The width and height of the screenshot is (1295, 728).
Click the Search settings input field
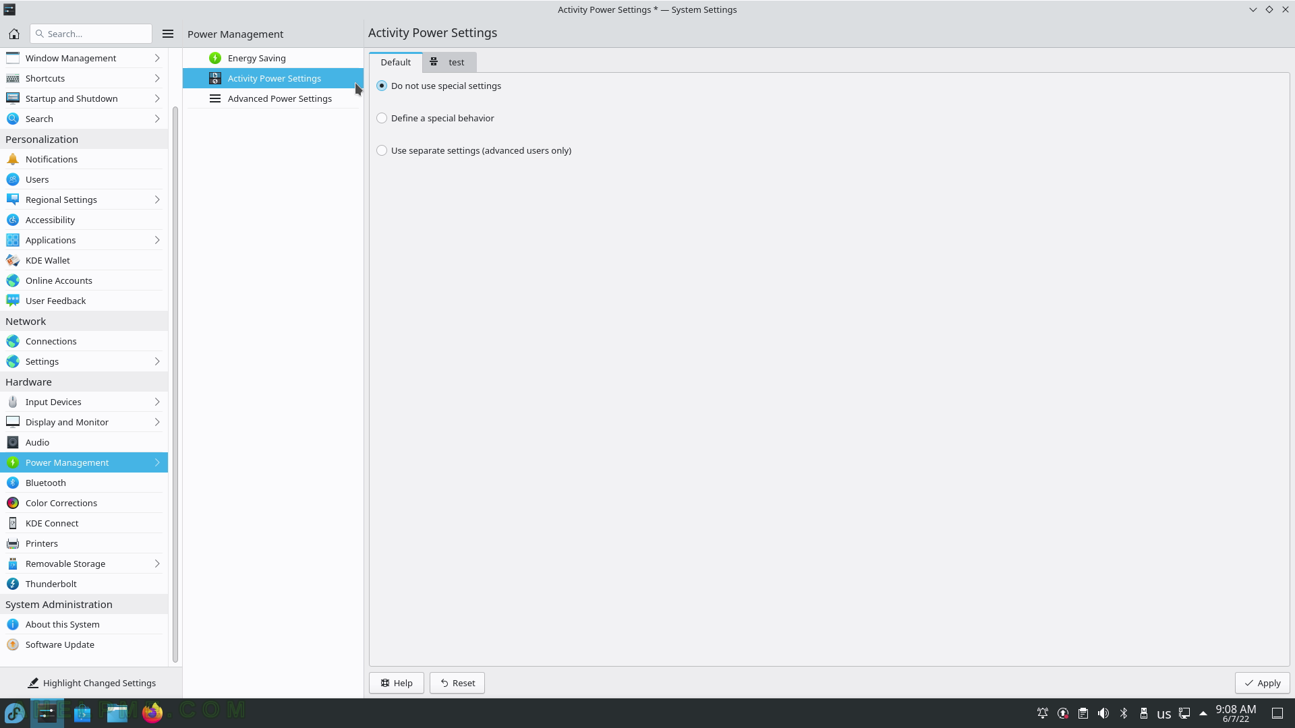tap(91, 34)
